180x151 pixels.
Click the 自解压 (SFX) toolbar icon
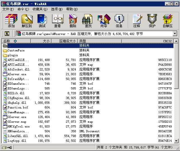pos(168,21)
